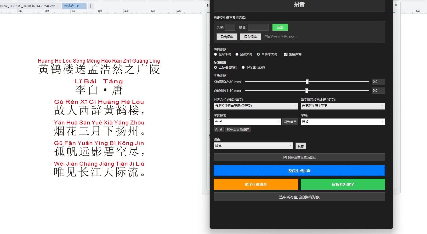The height and width of the screenshot is (234, 427).
Task: Select poem title 黄鹤楼送孟浩然之广陵
Action: tap(99, 69)
